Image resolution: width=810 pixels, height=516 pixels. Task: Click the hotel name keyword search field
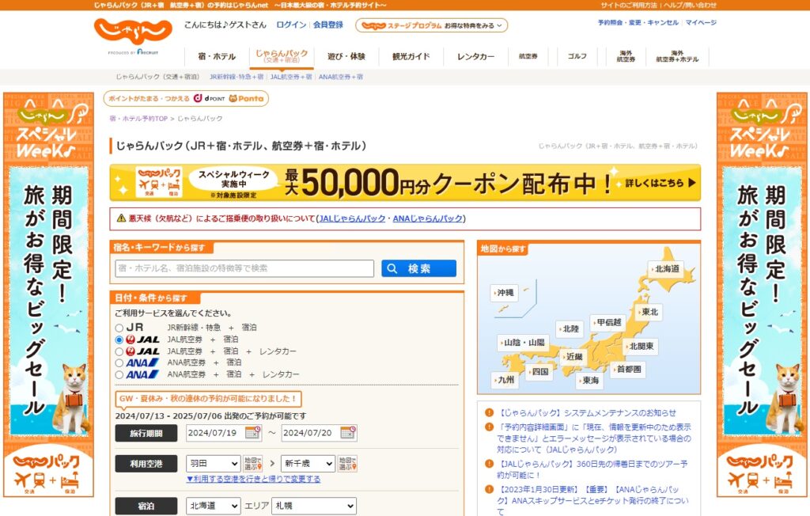(244, 268)
